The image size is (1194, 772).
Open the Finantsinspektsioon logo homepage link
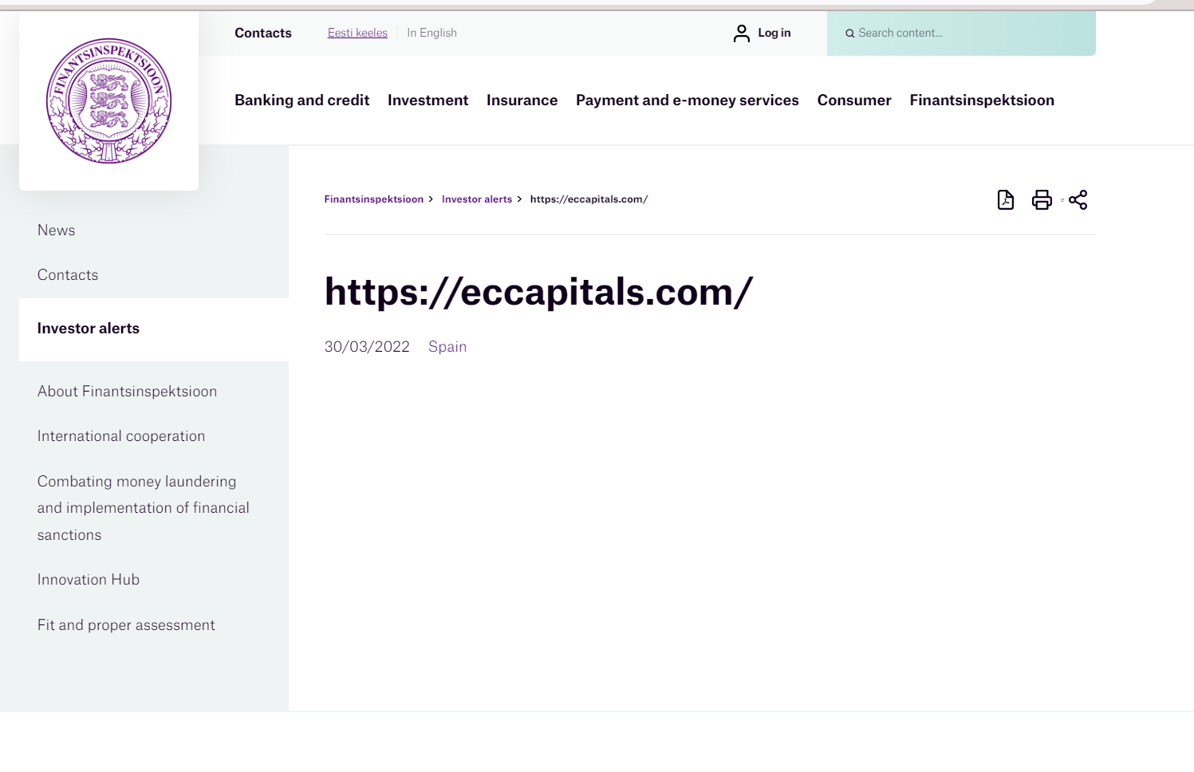coord(109,101)
